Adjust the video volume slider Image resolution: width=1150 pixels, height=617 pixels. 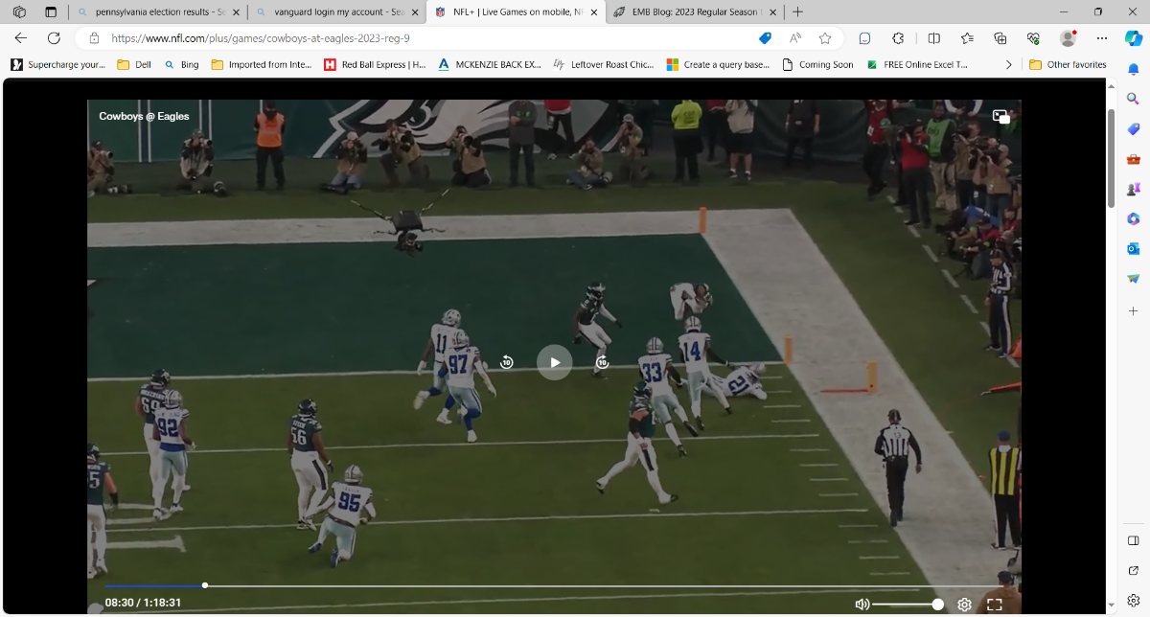[907, 605]
